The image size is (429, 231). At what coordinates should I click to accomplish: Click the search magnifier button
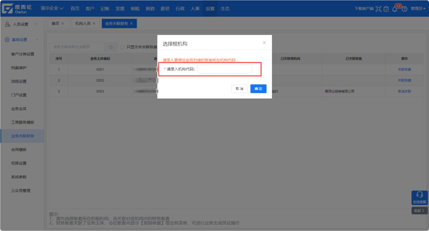pyautogui.click(x=111, y=47)
